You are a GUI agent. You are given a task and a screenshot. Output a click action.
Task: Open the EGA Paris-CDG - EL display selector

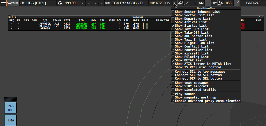click(x=130, y=3)
